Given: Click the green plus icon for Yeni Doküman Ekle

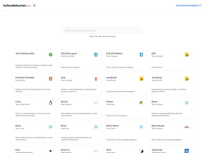Looking at the screenshot, I should click(51, 55).
